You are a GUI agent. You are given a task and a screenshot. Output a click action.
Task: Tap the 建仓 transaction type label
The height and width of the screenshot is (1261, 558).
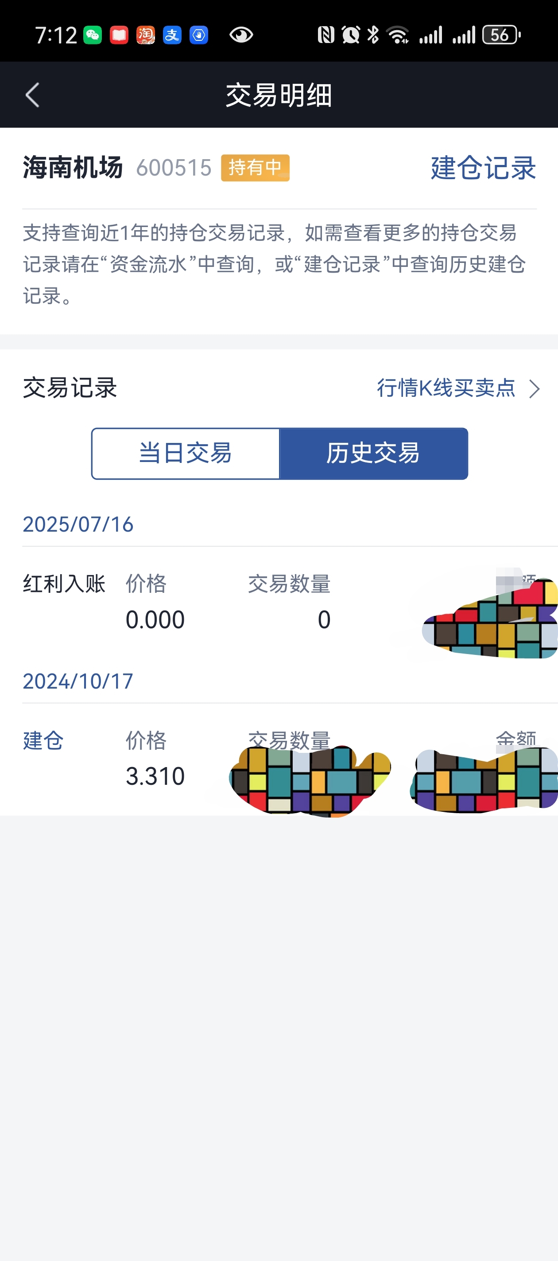point(43,740)
